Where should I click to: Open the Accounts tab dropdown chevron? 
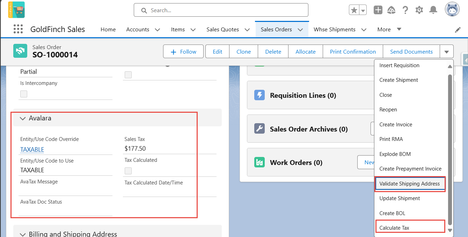point(158,30)
